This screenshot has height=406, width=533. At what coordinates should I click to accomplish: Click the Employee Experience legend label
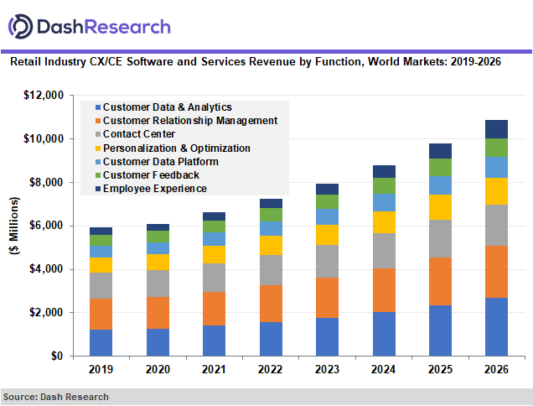point(155,189)
